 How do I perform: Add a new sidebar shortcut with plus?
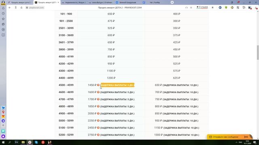[x=3, y=125]
